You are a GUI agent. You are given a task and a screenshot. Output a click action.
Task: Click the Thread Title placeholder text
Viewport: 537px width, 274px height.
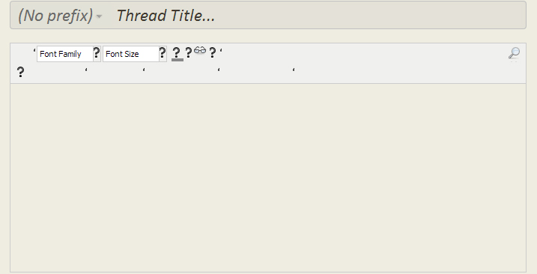pyautogui.click(x=166, y=16)
